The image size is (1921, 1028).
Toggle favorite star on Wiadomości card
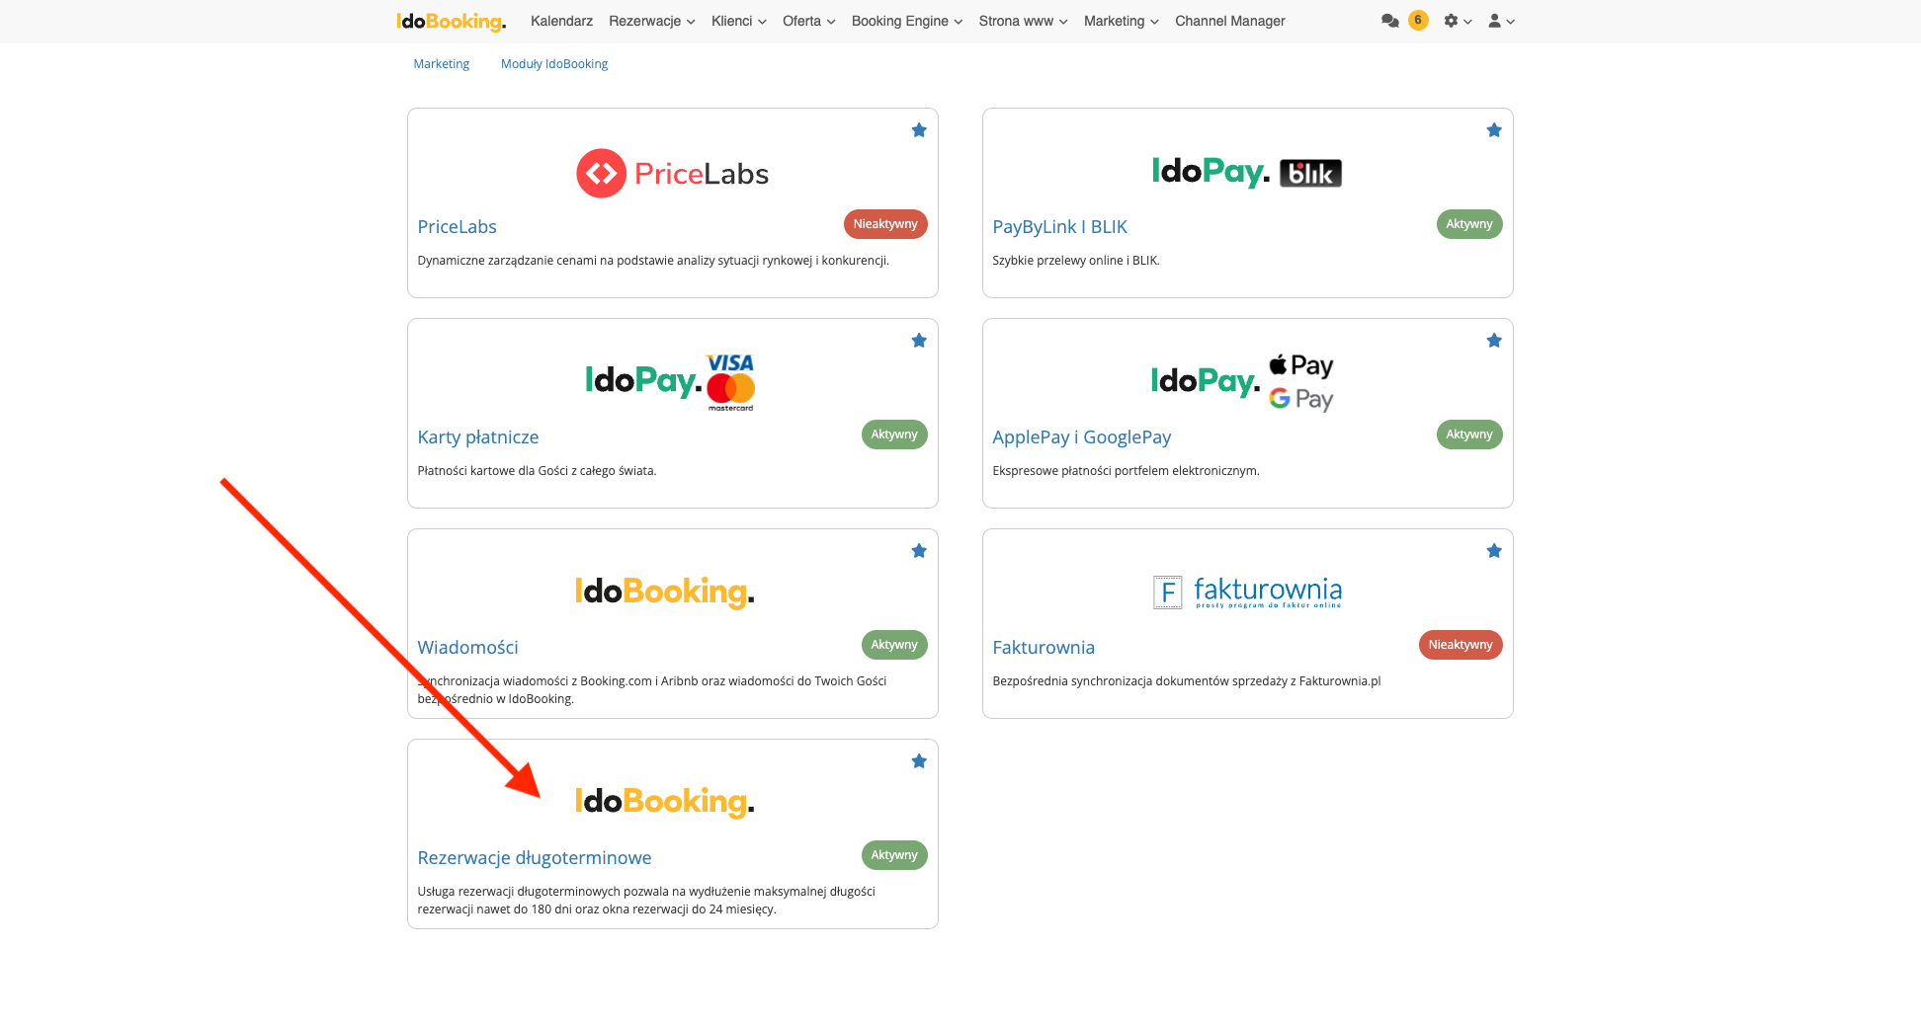[x=919, y=551]
